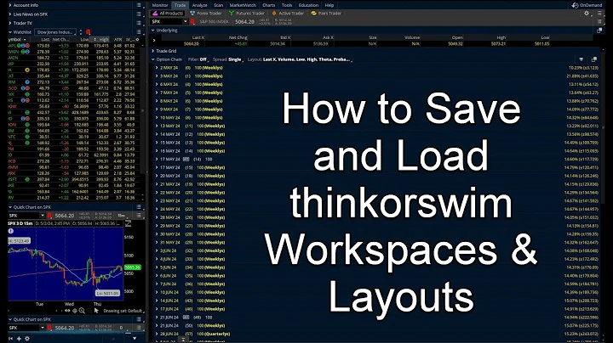Sort watchlist by the Symbol column header

[x=17, y=39]
